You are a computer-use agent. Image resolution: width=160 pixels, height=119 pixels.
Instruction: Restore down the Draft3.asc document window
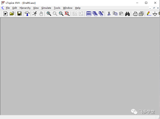pyautogui.click(x=154, y=8)
